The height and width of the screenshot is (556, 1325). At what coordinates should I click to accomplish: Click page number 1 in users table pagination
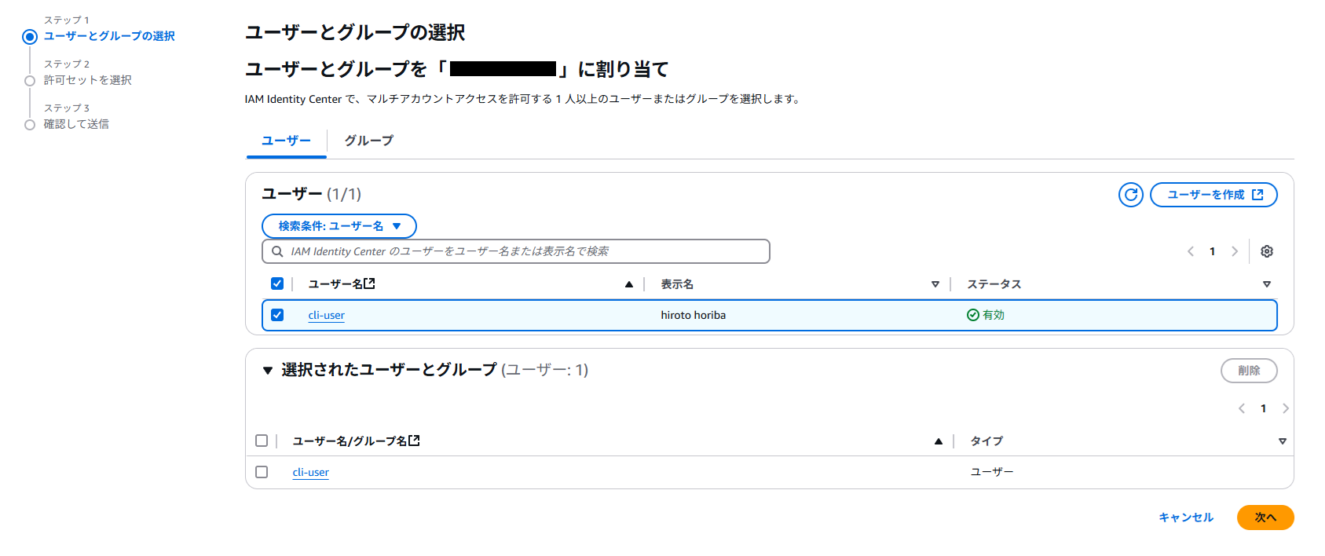1213,251
